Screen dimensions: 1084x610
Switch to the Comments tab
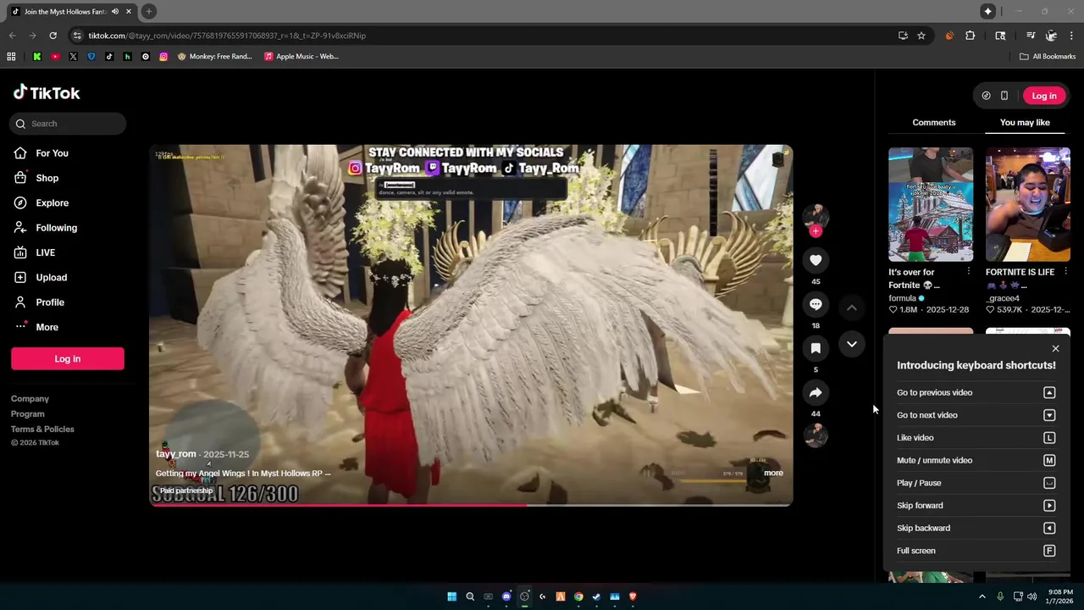coord(933,122)
